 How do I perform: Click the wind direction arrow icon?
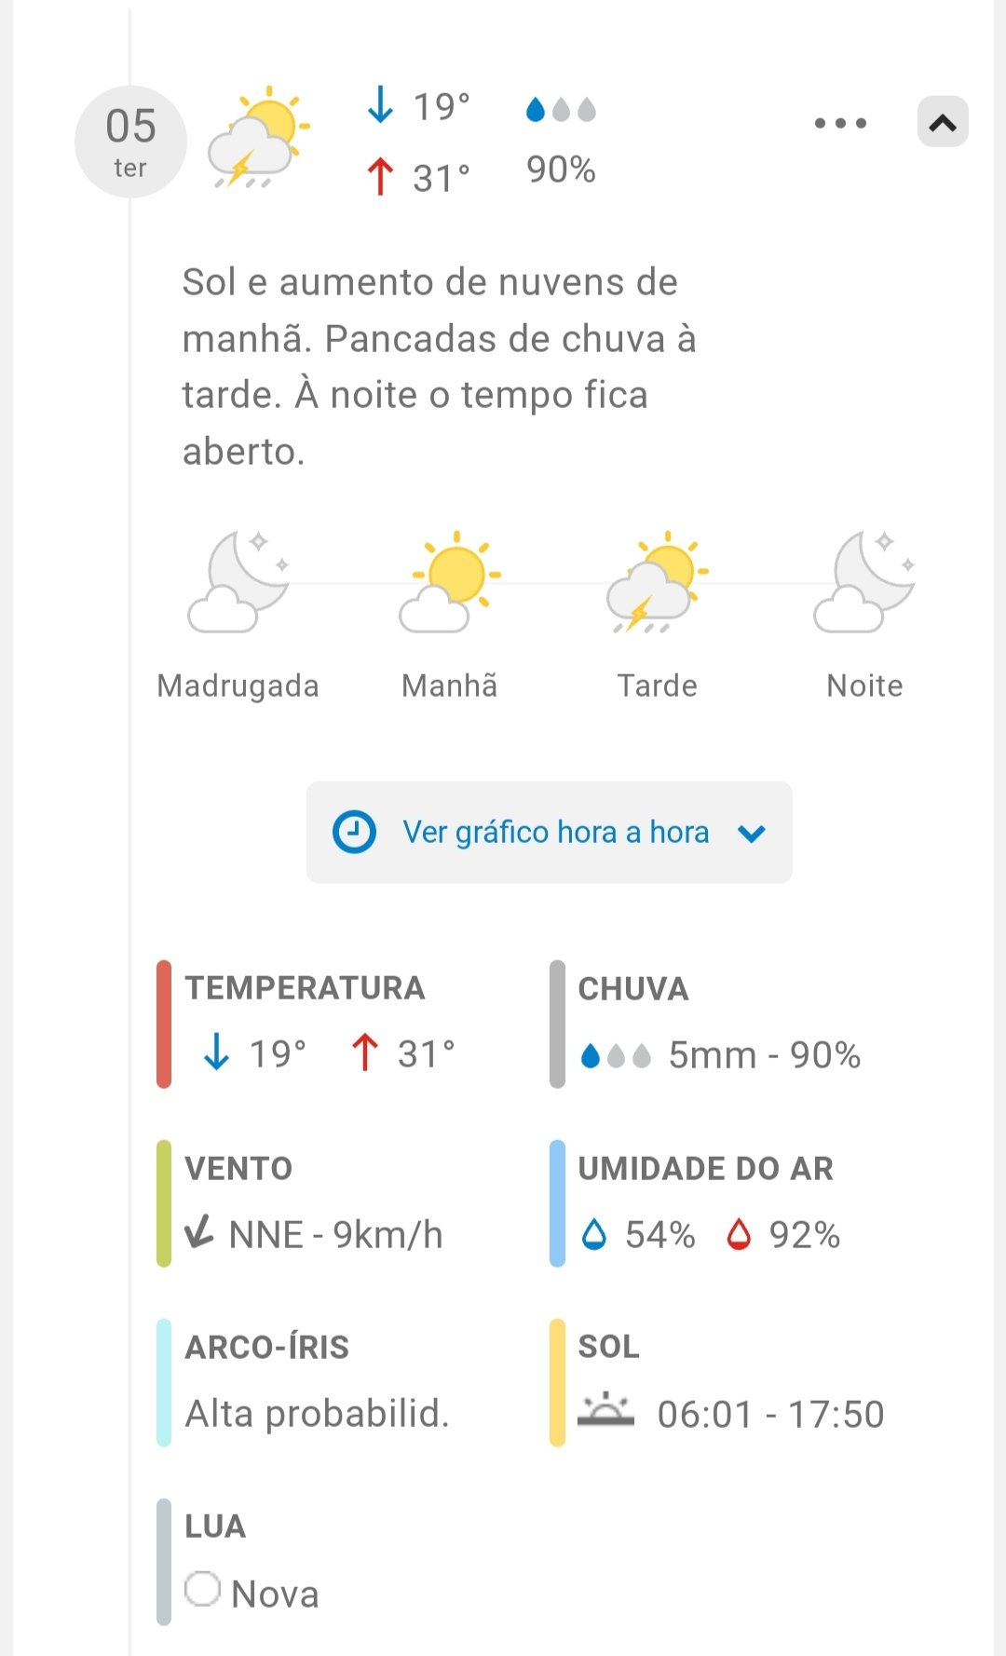click(x=199, y=1233)
